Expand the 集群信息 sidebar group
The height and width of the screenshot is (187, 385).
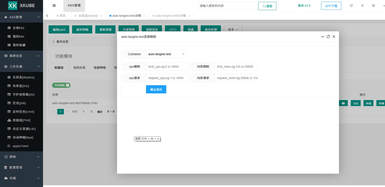tap(21, 56)
